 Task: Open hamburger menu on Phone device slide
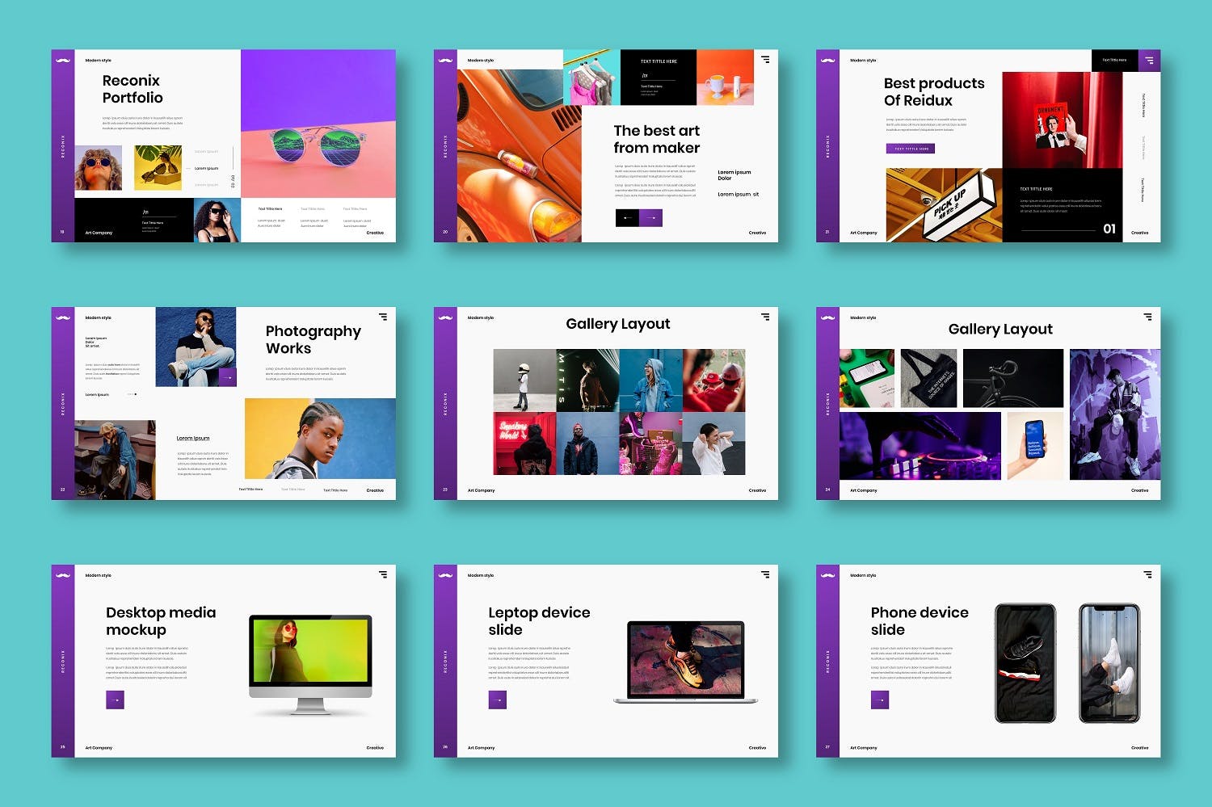1147,574
